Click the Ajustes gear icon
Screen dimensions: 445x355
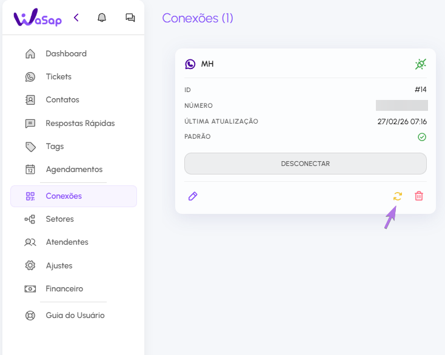coord(30,265)
